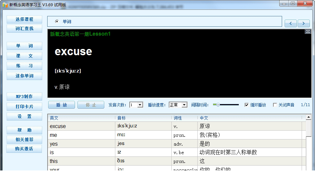
Task: Click the fullscreen expand icon on display
Action: pos(308,32)
